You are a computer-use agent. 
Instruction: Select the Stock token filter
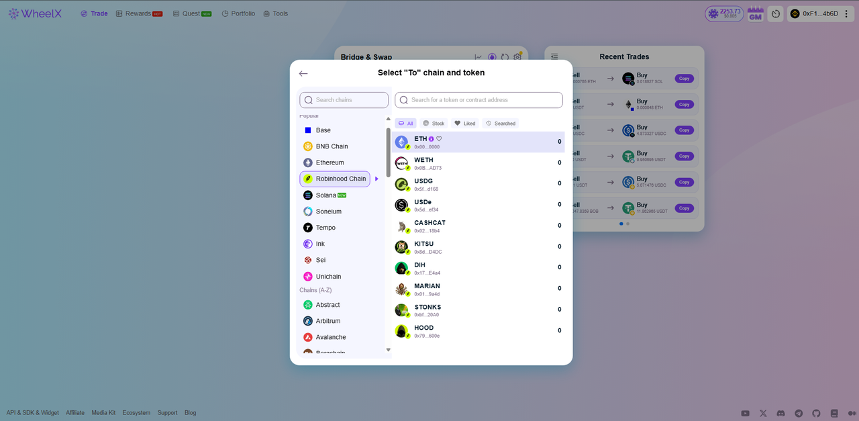coord(434,124)
